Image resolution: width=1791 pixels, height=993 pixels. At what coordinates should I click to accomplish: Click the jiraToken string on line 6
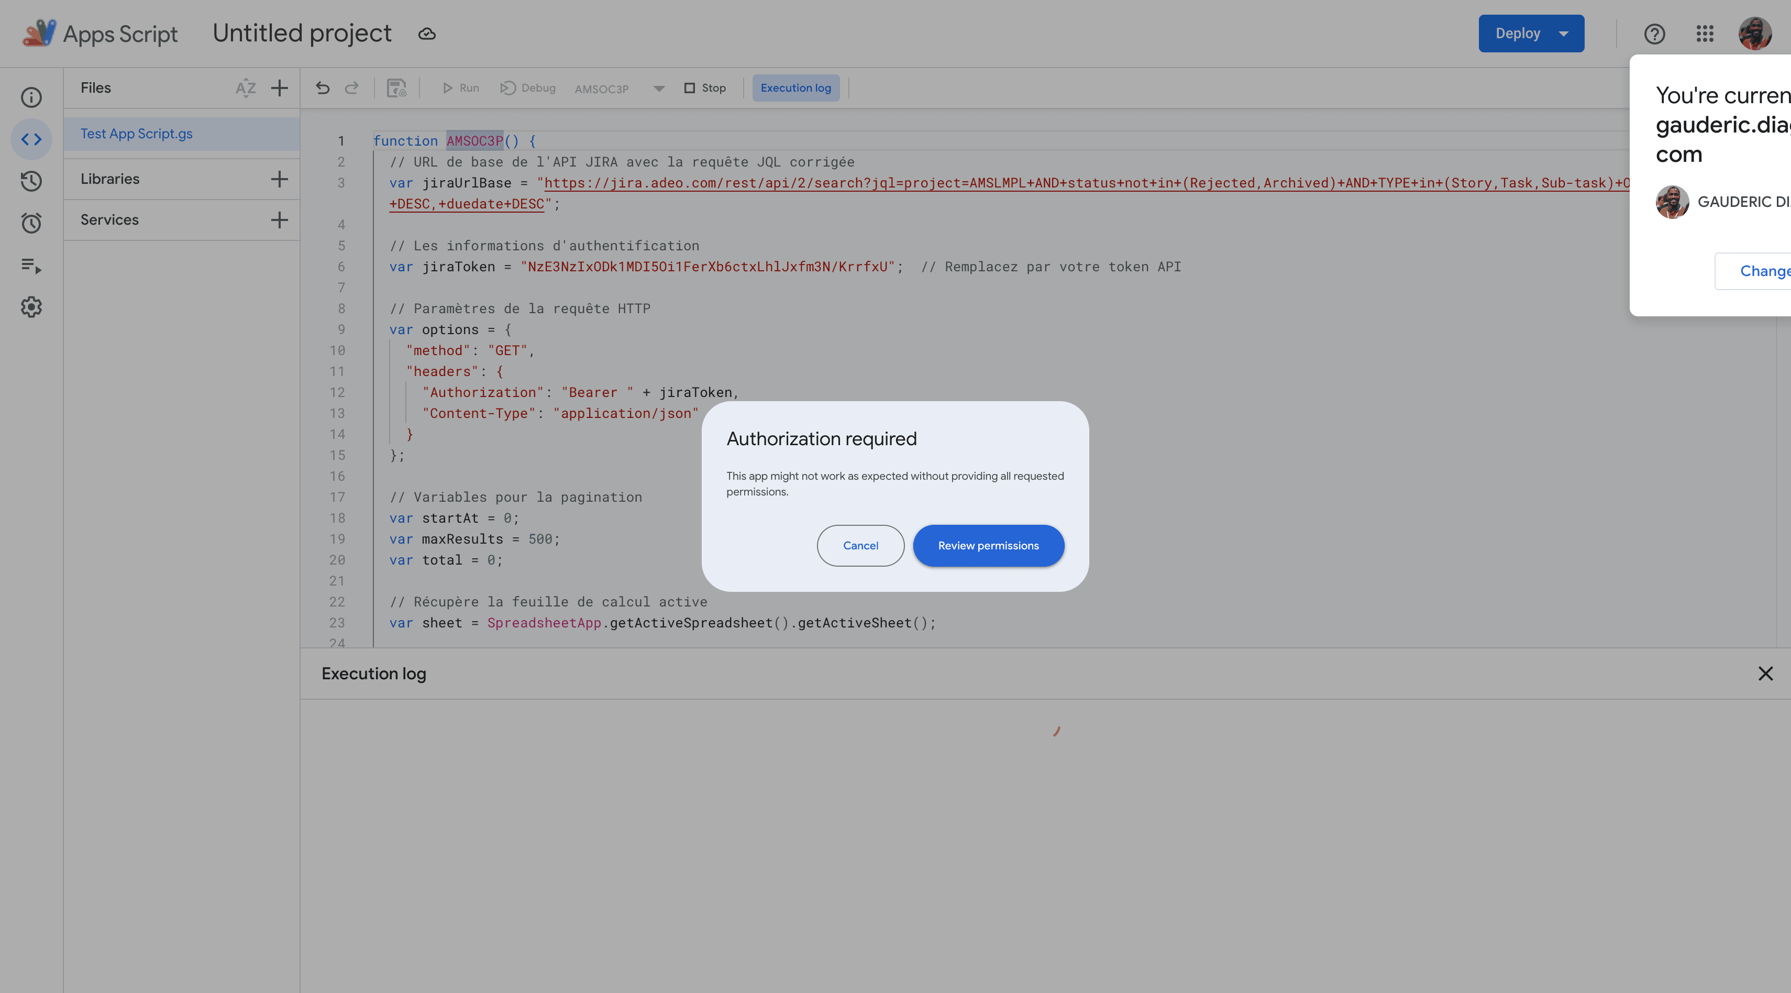(708, 267)
